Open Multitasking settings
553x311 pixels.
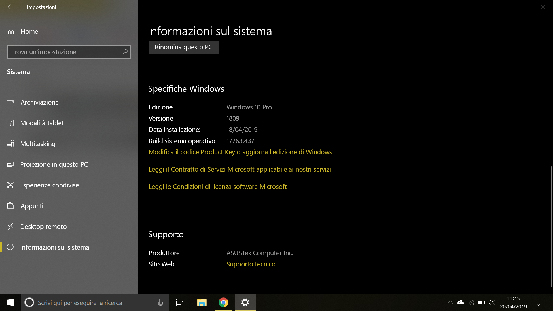click(x=69, y=144)
